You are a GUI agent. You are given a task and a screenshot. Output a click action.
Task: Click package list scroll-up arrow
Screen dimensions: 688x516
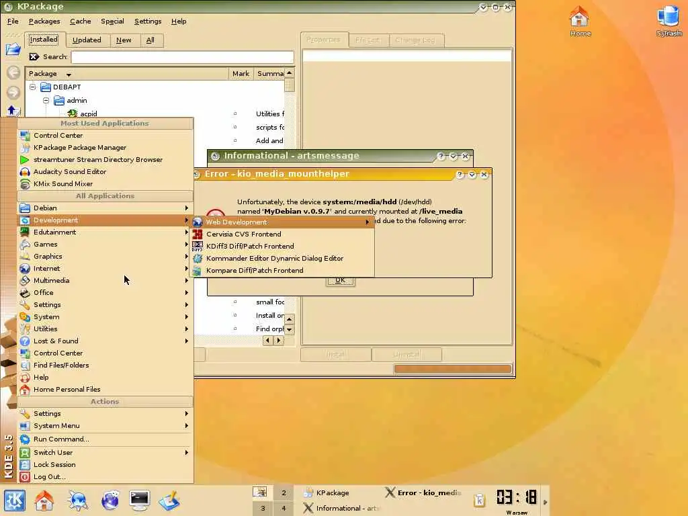290,73
